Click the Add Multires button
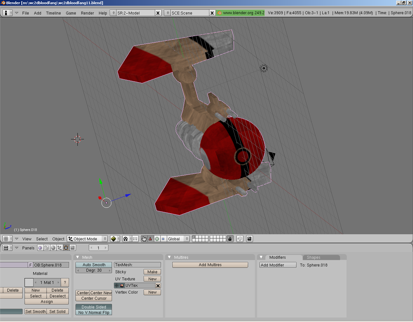The image size is (413, 322). [x=210, y=265]
